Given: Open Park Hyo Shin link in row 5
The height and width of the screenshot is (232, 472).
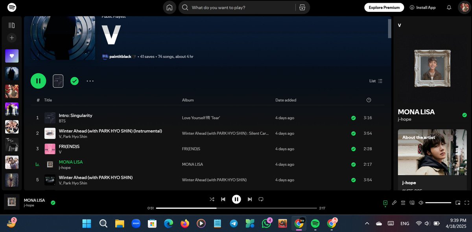Looking at the screenshot, I should pos(75,183).
